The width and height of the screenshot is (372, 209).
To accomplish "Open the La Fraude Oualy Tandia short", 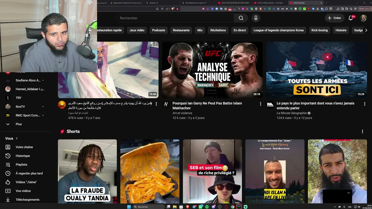I will (x=87, y=171).
